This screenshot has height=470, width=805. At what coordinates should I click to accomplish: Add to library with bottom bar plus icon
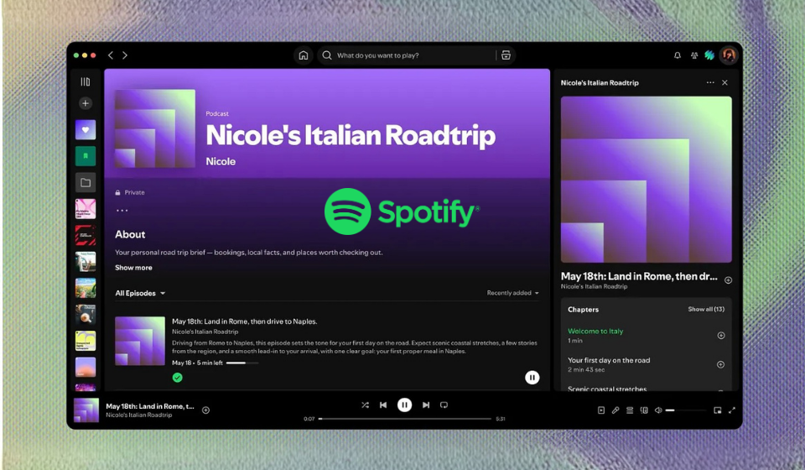[206, 410]
